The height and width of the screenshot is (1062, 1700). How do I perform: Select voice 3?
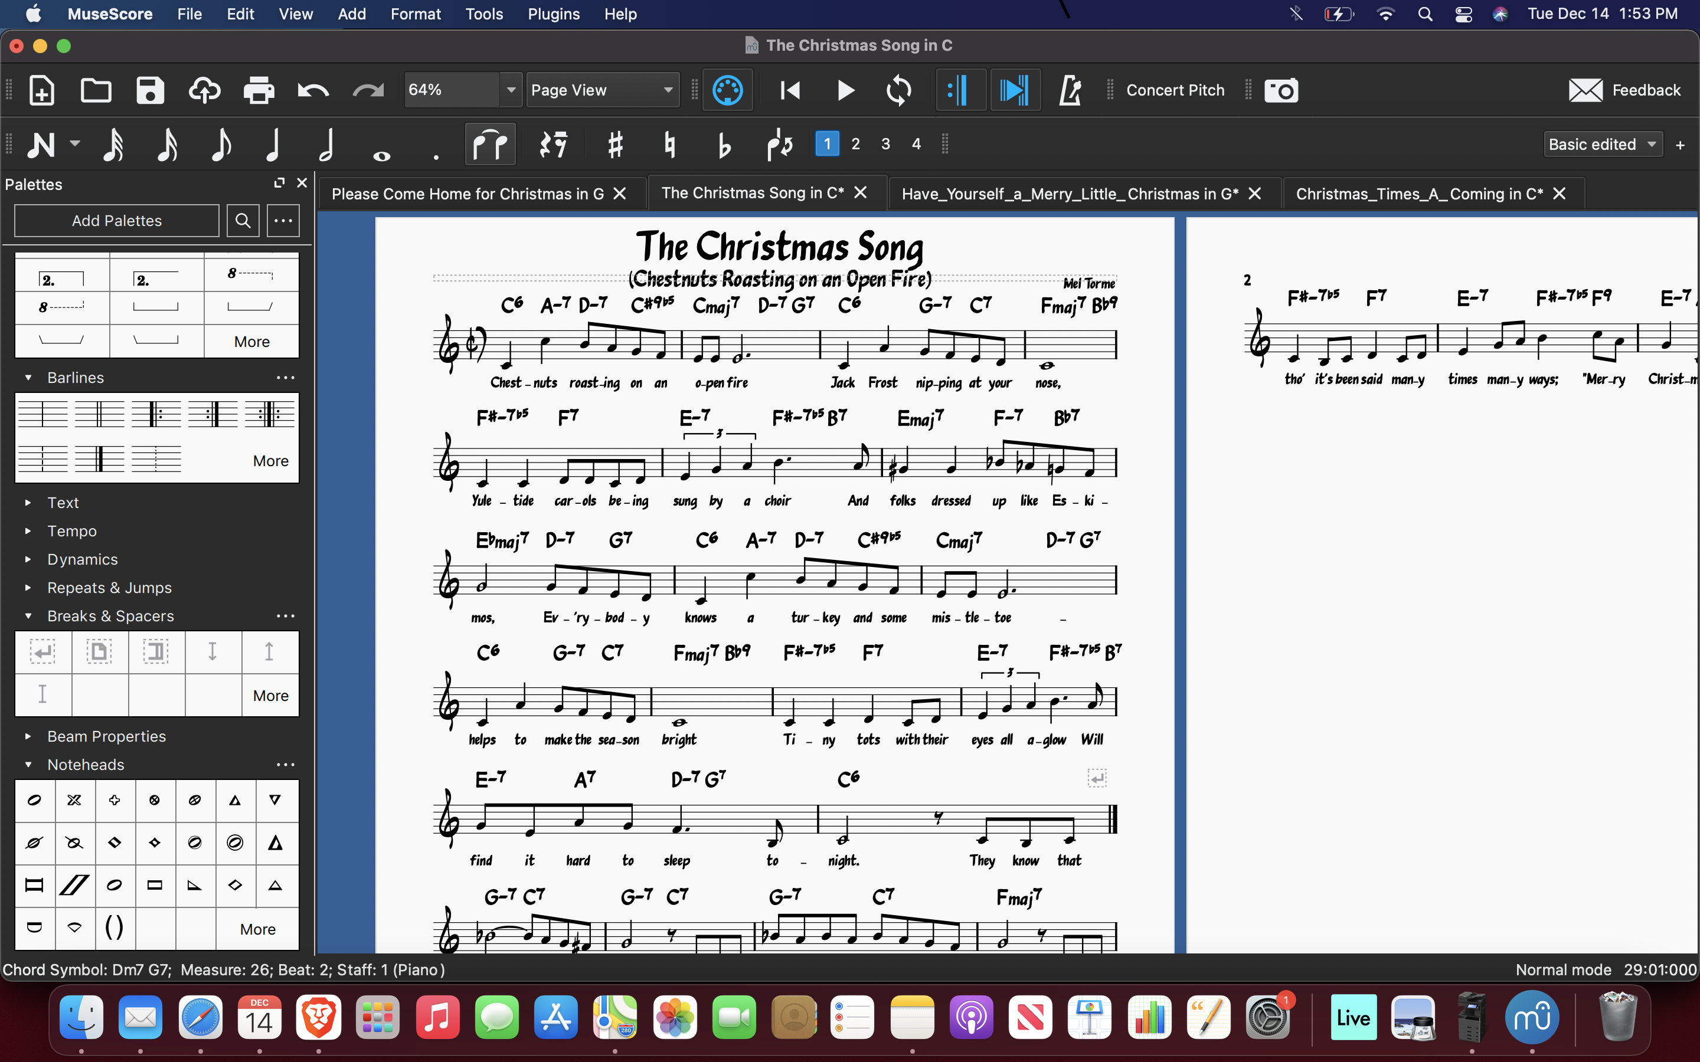point(886,144)
